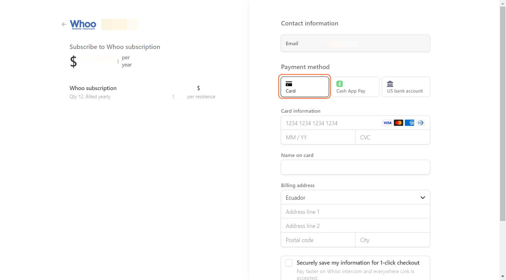Open the Ecuador country dropdown
The height and width of the screenshot is (280, 506).
(x=355, y=197)
